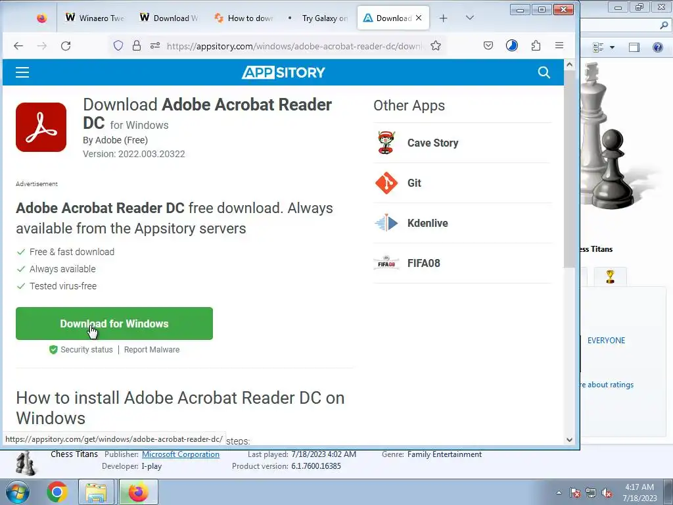The image size is (673, 505).
Task: Click the Firefox View icon
Action: tap(41, 18)
